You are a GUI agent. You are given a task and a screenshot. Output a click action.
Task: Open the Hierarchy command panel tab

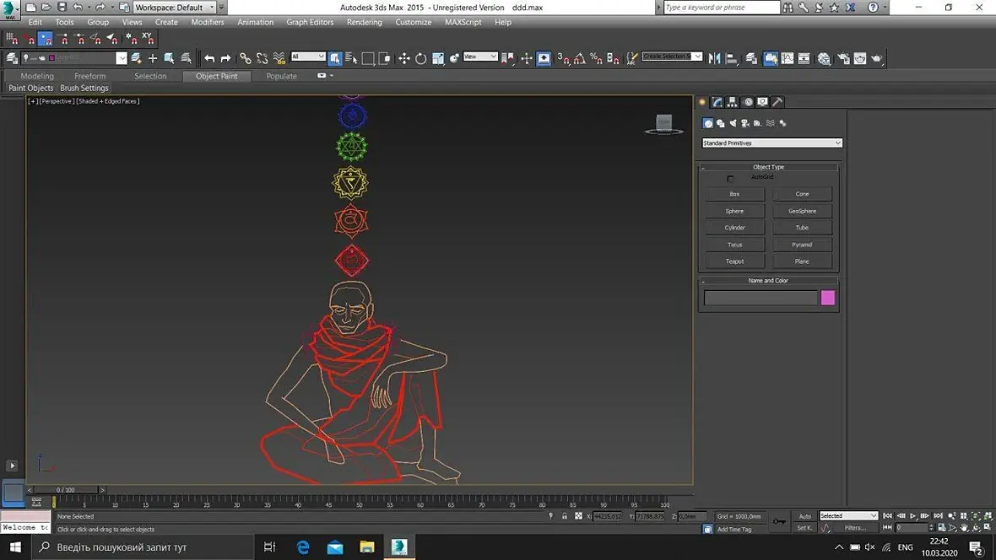[733, 102]
